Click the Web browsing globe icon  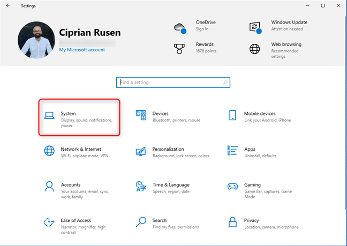(255, 49)
